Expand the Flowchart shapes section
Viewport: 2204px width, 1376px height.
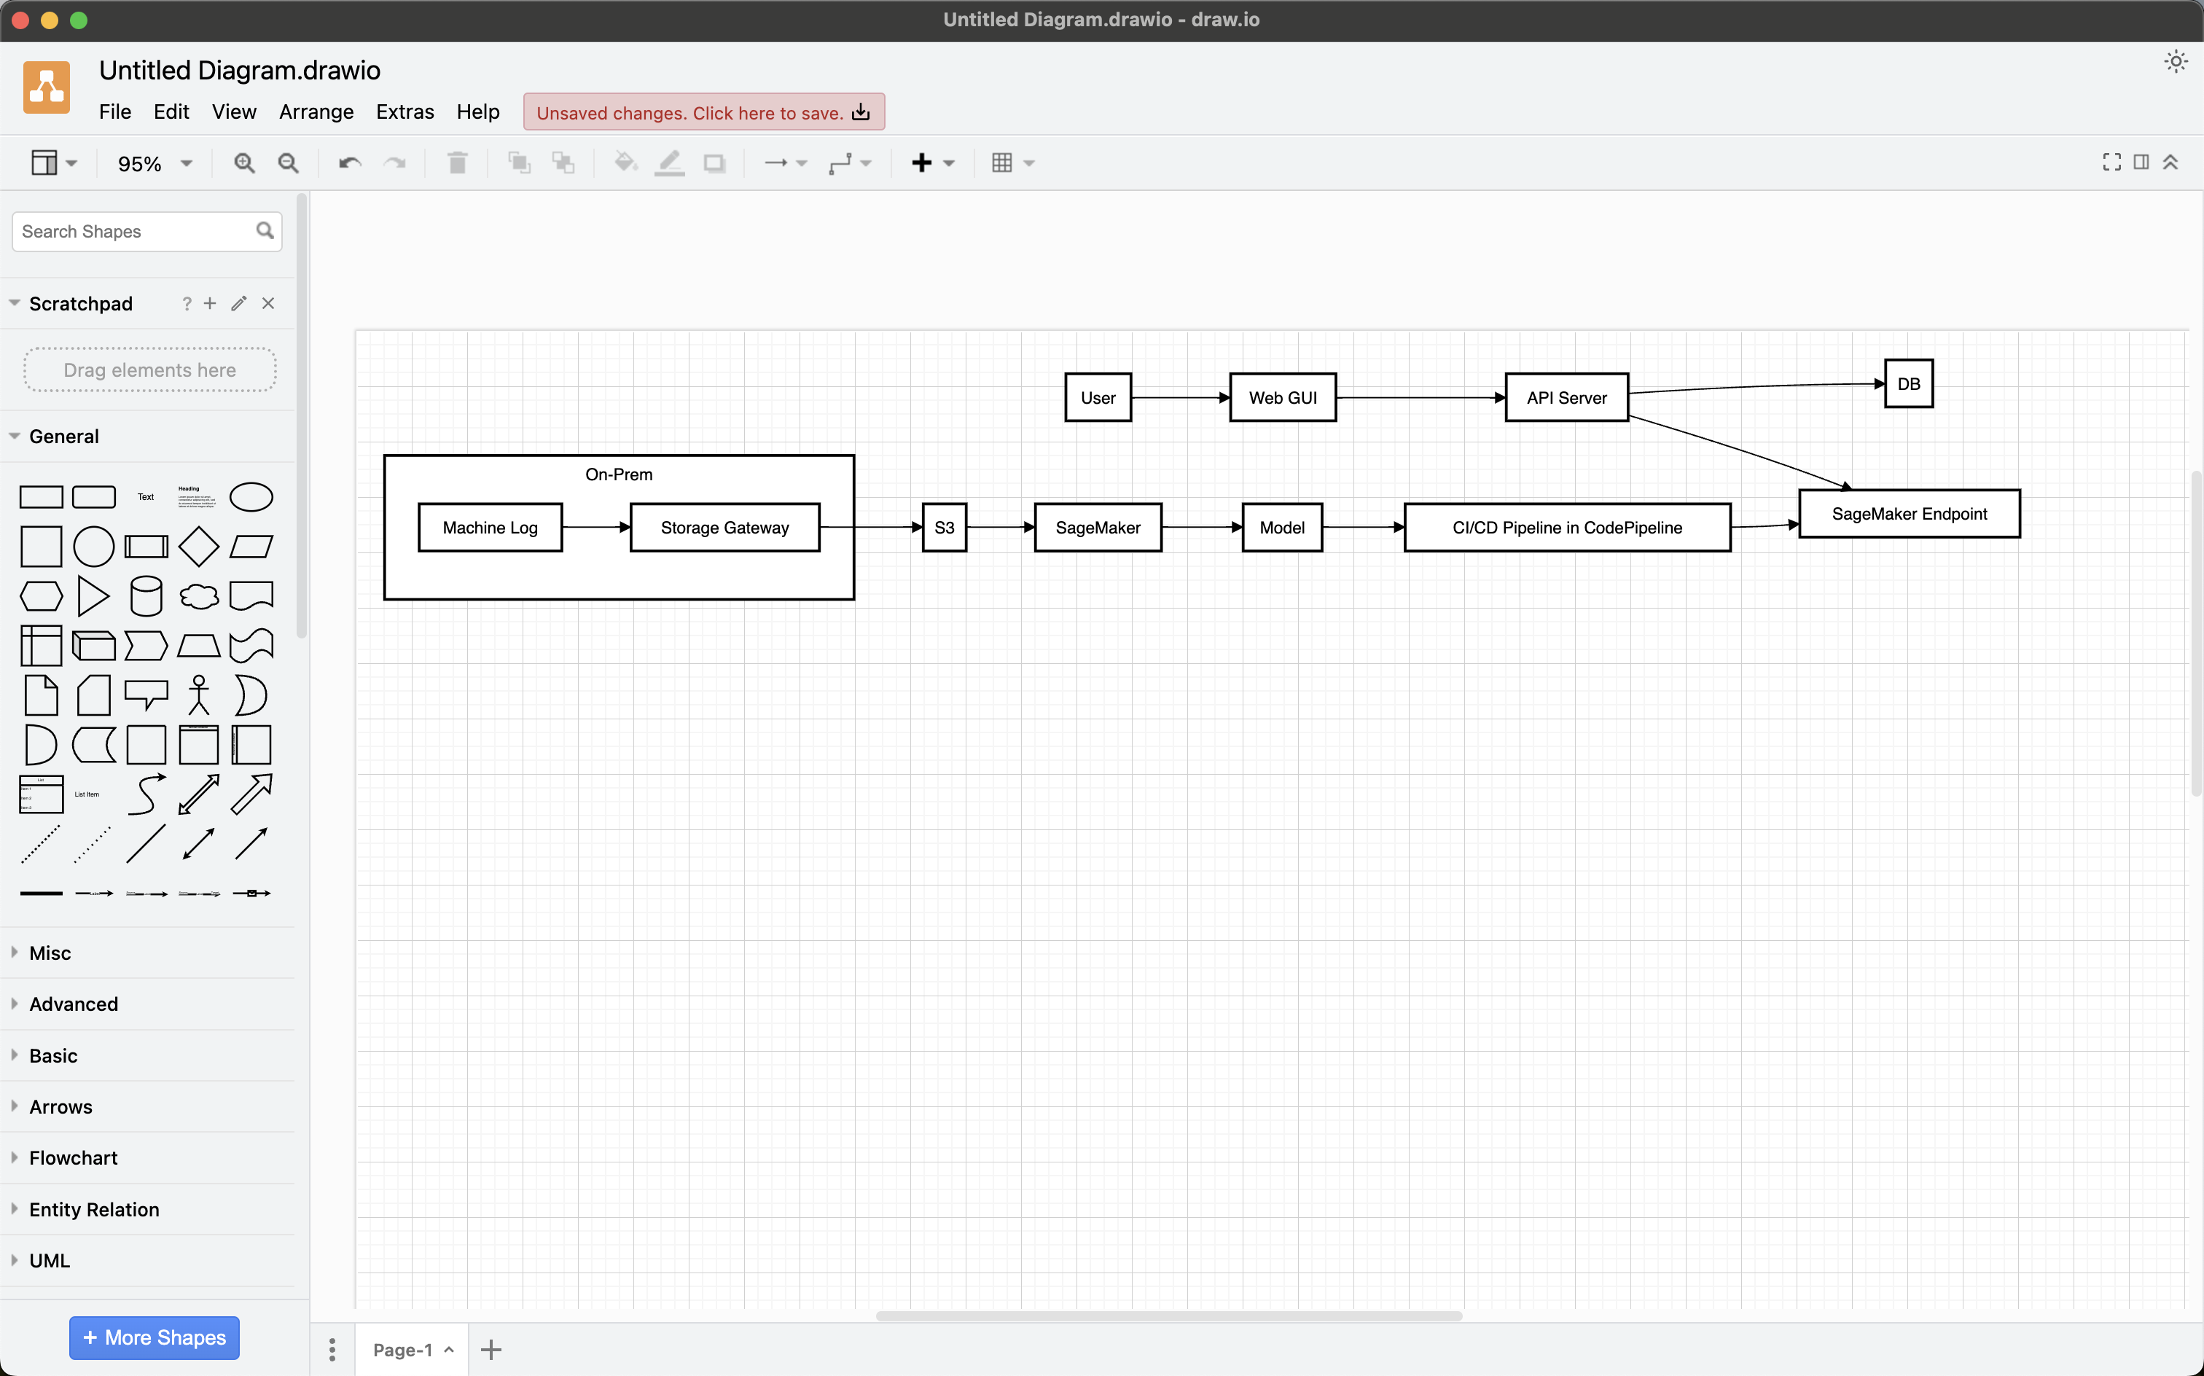[x=73, y=1157]
